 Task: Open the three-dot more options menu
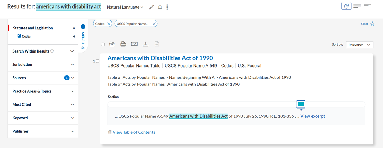tap(167, 8)
